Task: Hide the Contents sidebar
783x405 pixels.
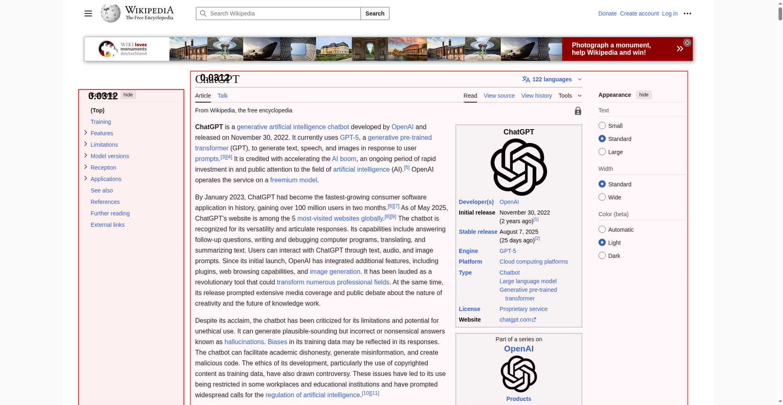Action: point(128,95)
